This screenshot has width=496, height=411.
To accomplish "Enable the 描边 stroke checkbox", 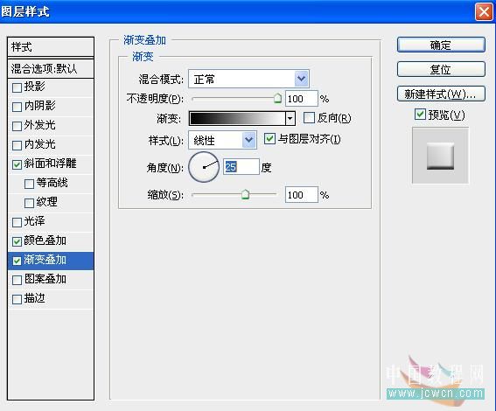I will (17, 299).
